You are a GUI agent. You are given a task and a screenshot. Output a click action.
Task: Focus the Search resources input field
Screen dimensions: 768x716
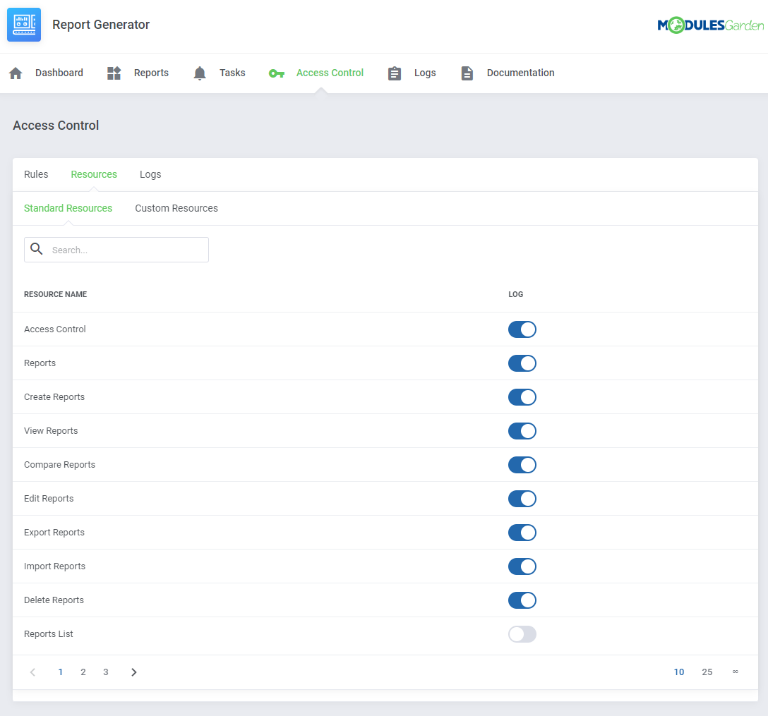pos(116,250)
